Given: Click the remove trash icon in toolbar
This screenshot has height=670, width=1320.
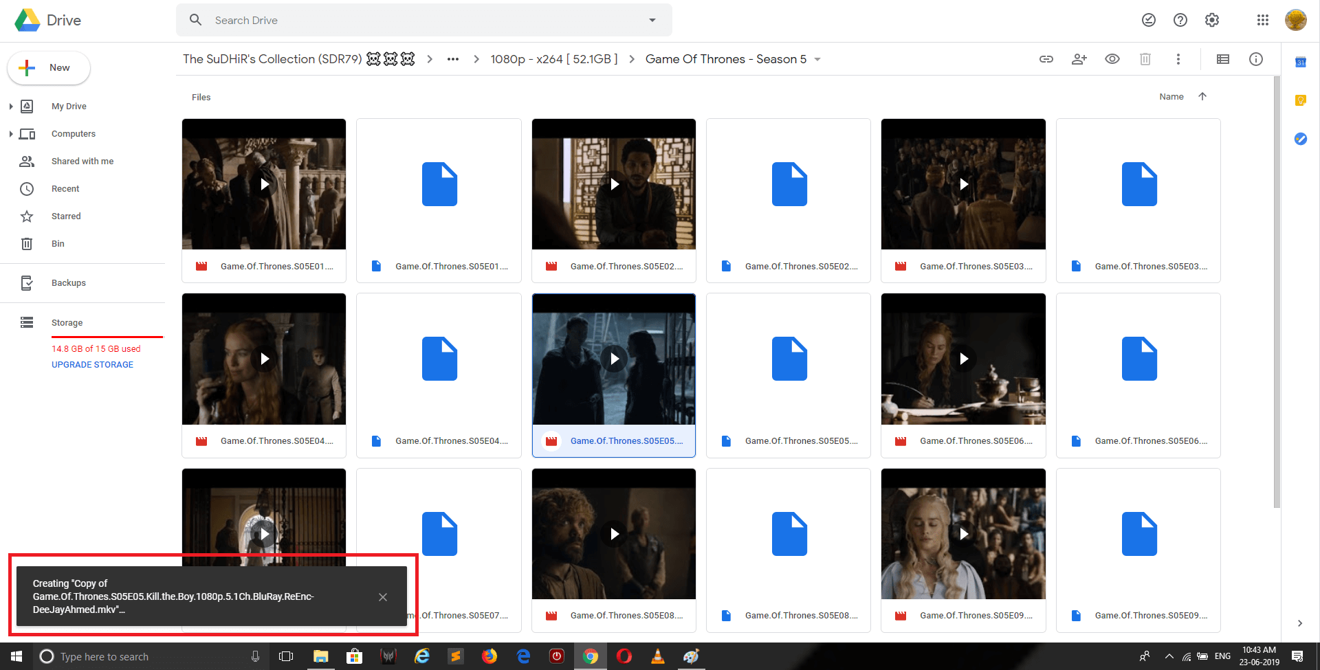Looking at the screenshot, I should coord(1145,59).
